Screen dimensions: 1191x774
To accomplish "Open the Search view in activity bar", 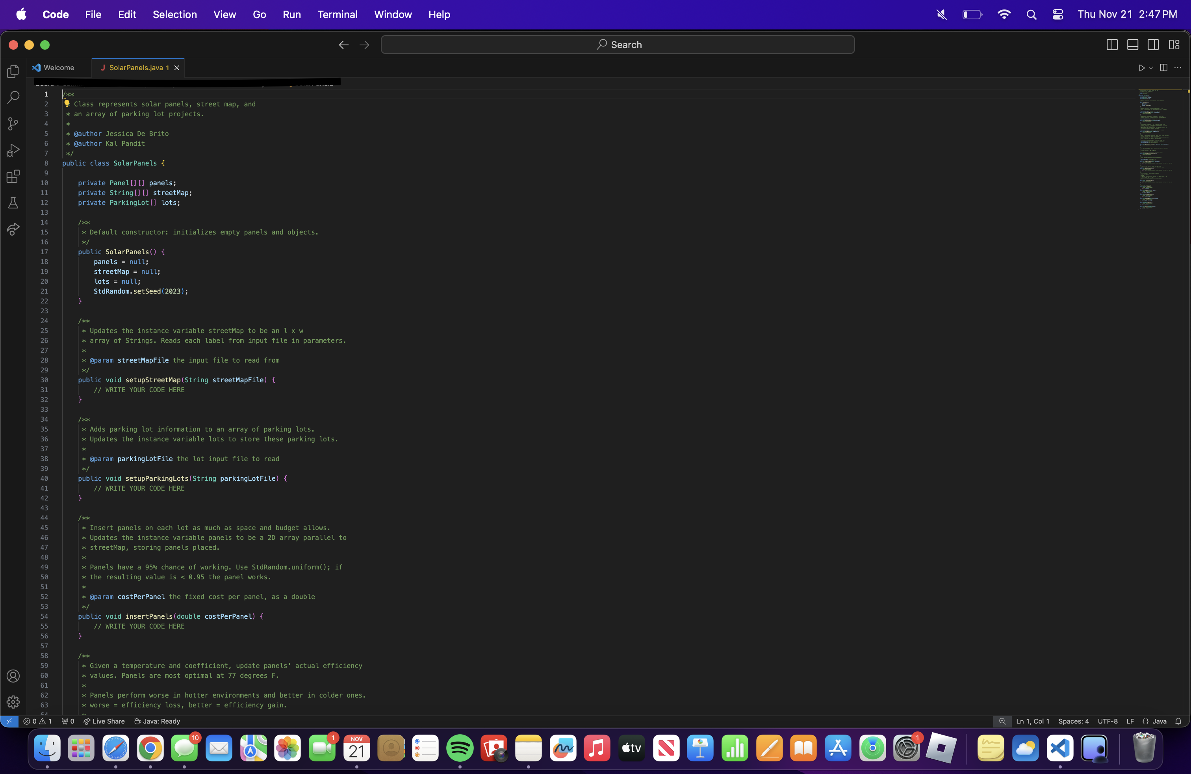I will pyautogui.click(x=13, y=97).
